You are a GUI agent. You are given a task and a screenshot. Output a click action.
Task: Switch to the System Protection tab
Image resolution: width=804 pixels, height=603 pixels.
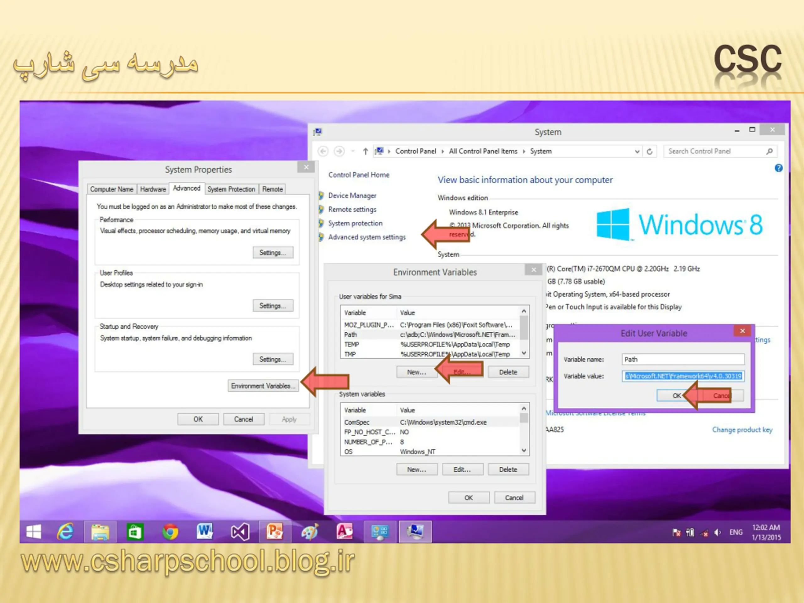231,189
